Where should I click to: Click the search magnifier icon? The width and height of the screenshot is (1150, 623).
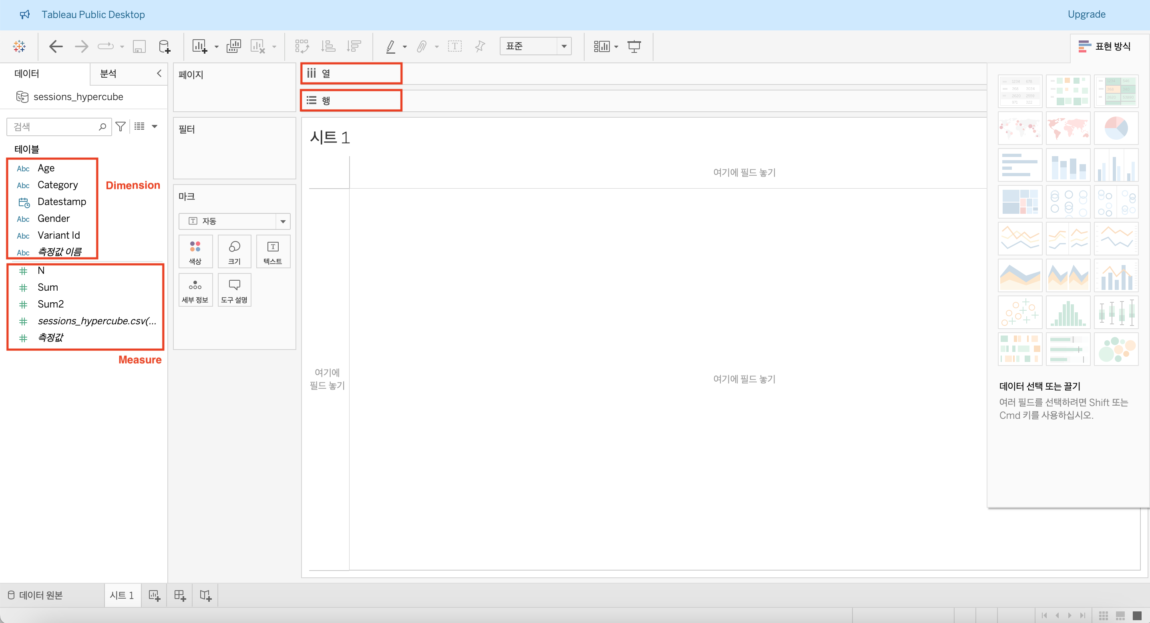point(102,127)
